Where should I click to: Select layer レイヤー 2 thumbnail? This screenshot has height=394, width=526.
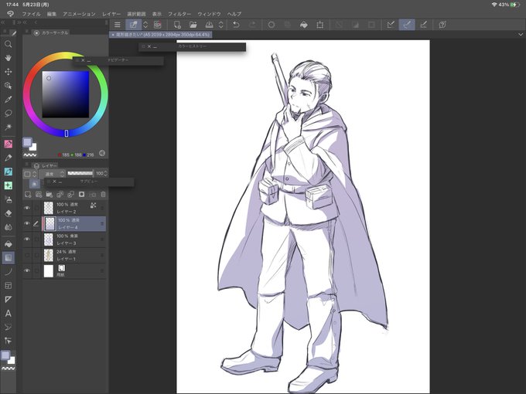click(x=49, y=208)
